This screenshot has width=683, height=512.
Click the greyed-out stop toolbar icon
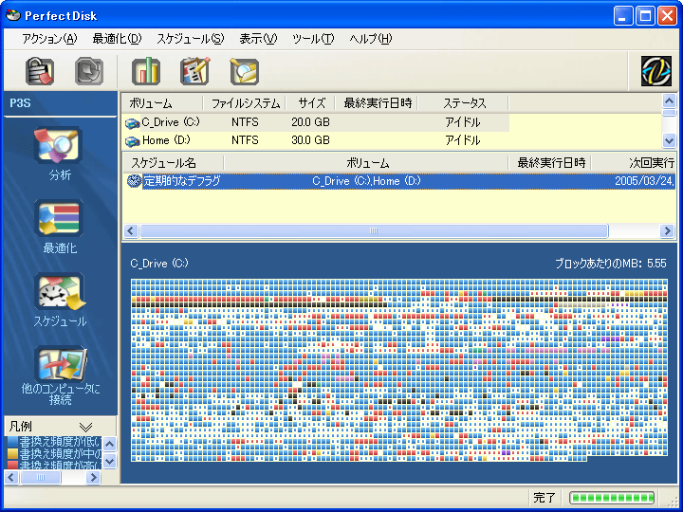point(89,71)
